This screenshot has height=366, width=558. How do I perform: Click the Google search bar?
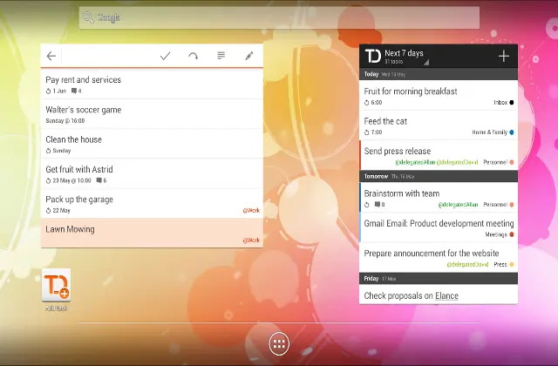[279, 17]
